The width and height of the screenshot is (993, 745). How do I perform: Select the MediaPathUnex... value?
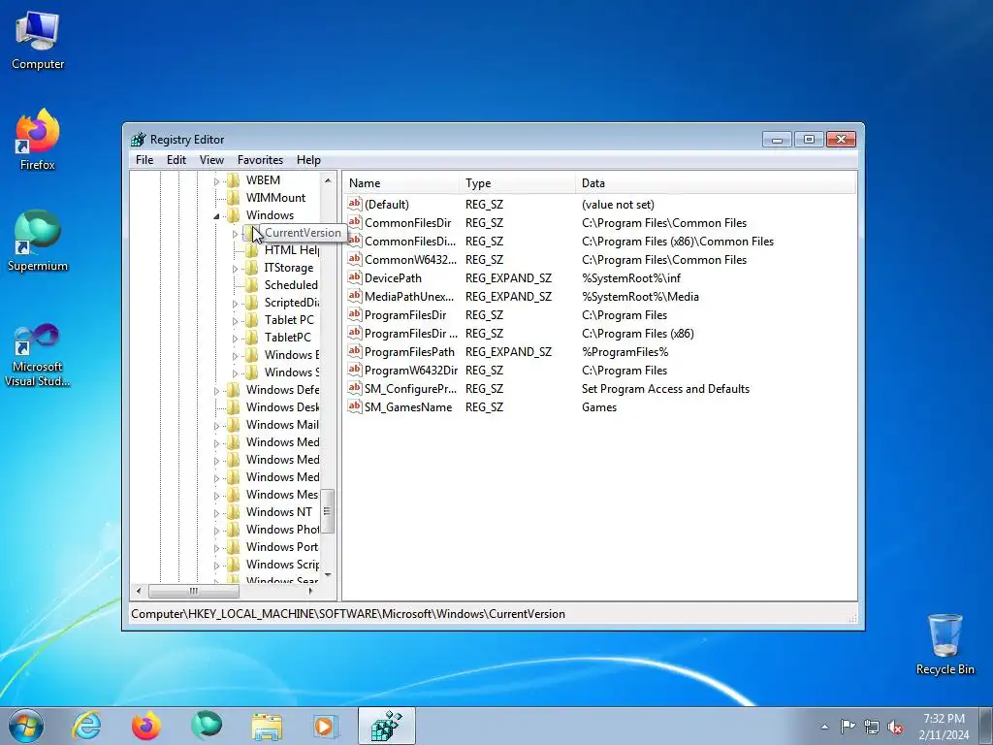[409, 297]
